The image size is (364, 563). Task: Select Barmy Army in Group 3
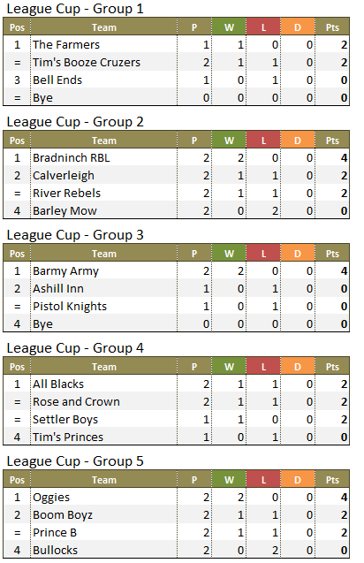(65, 271)
